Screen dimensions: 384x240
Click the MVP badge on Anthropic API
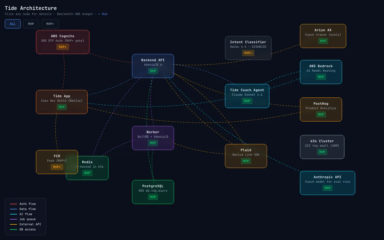327,188
